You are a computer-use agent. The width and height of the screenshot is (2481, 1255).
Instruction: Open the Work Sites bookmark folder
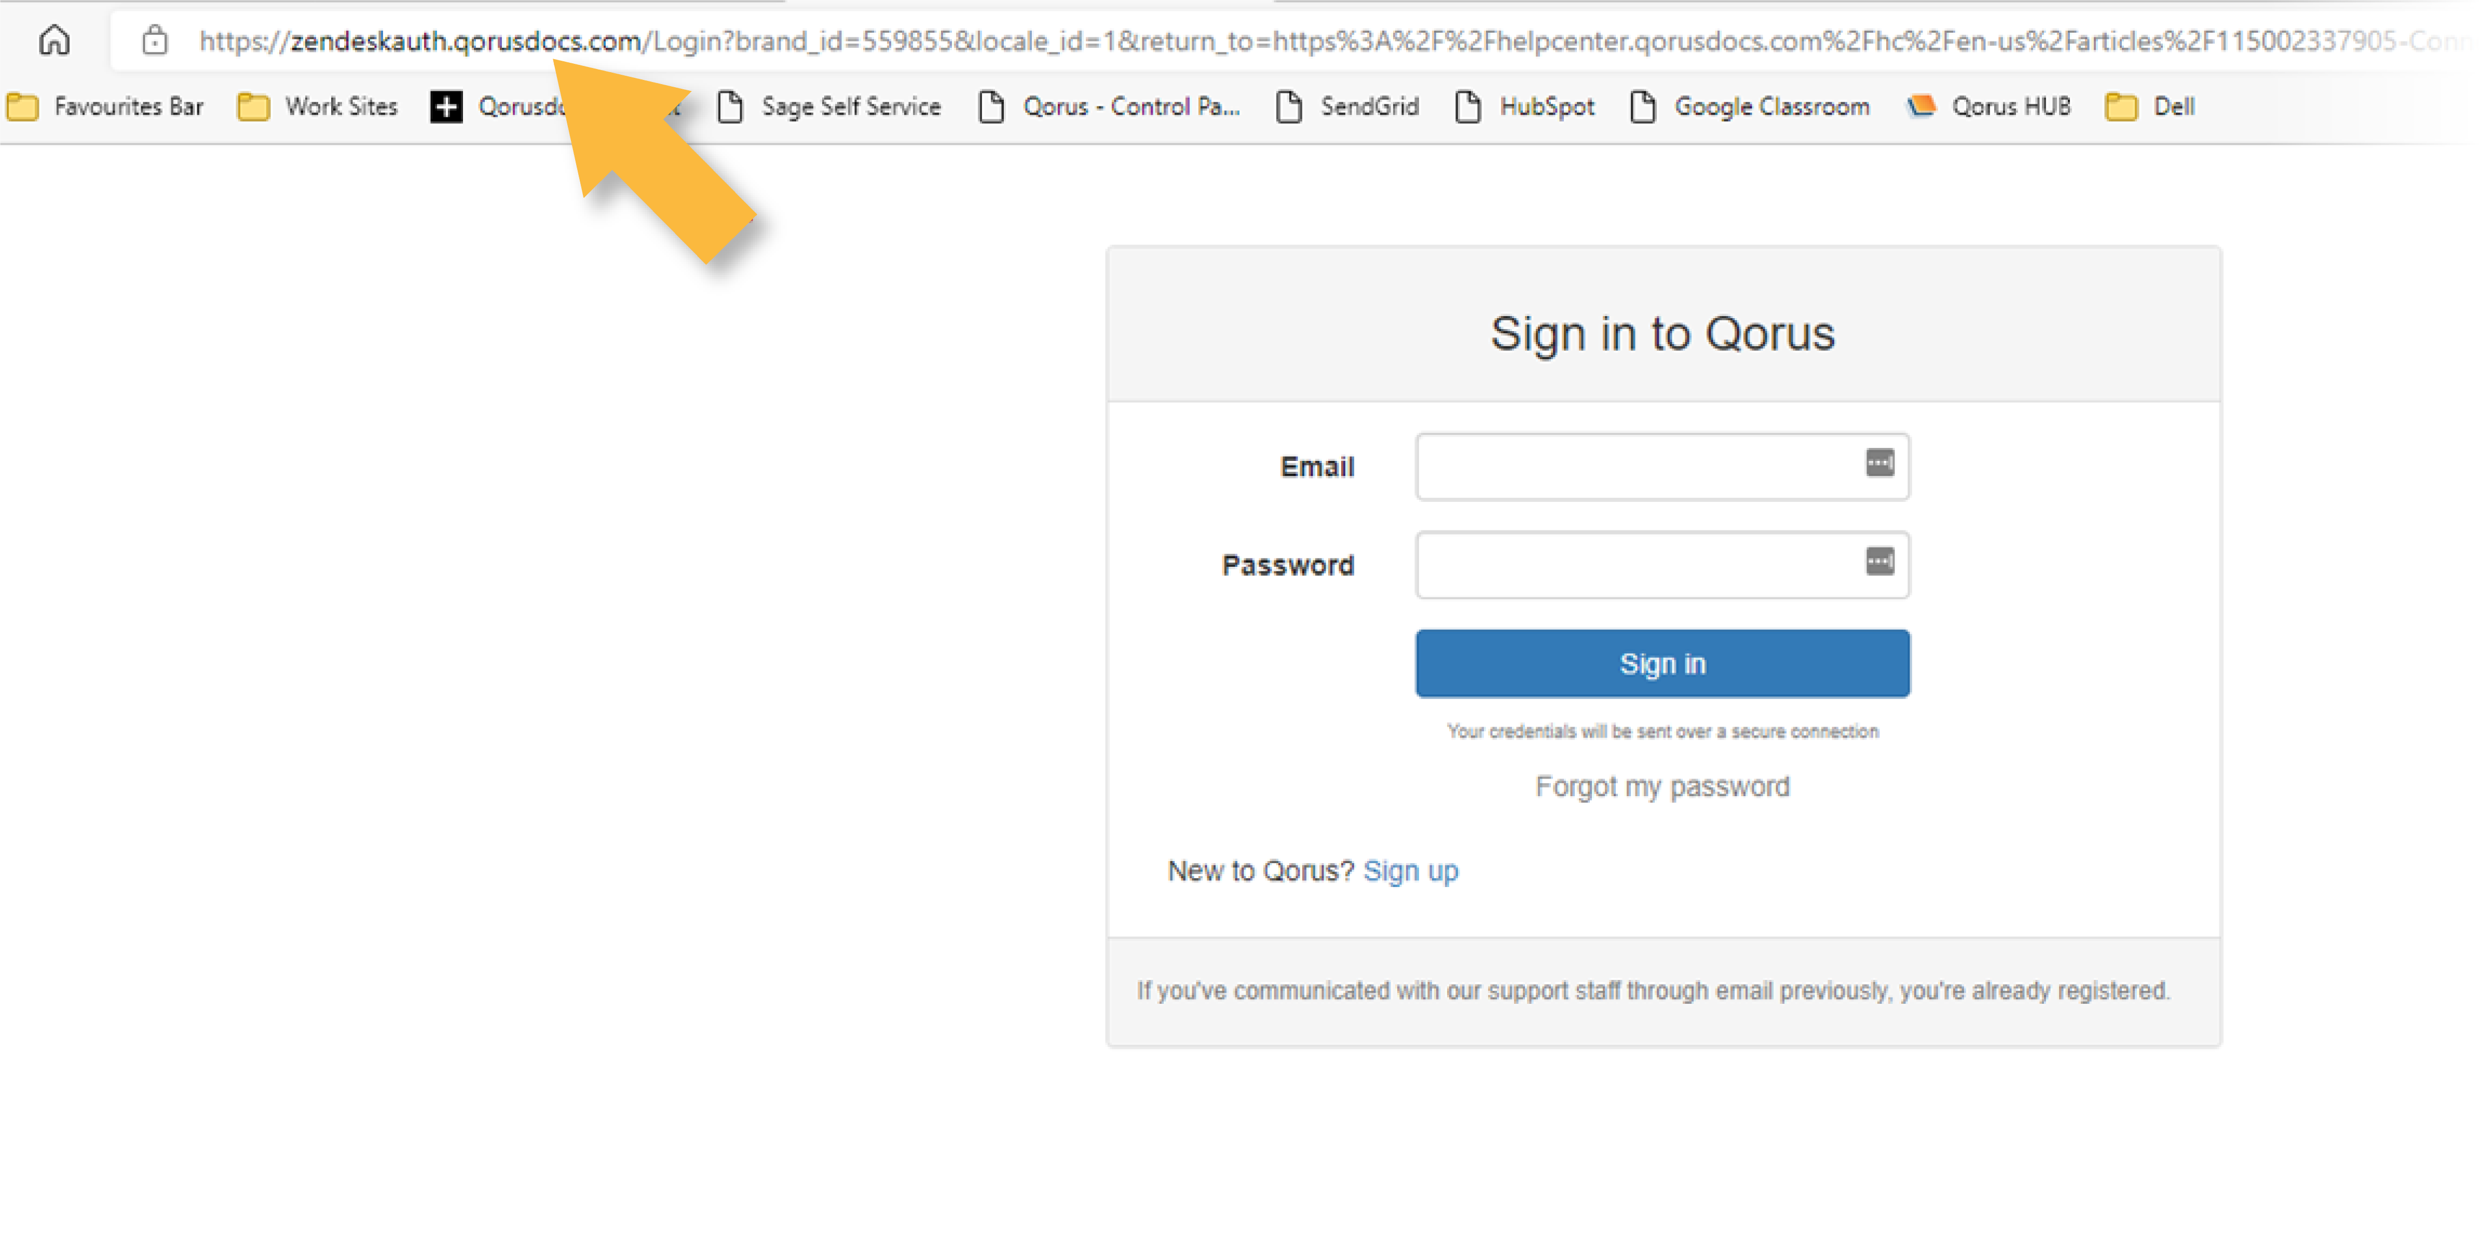point(317,106)
